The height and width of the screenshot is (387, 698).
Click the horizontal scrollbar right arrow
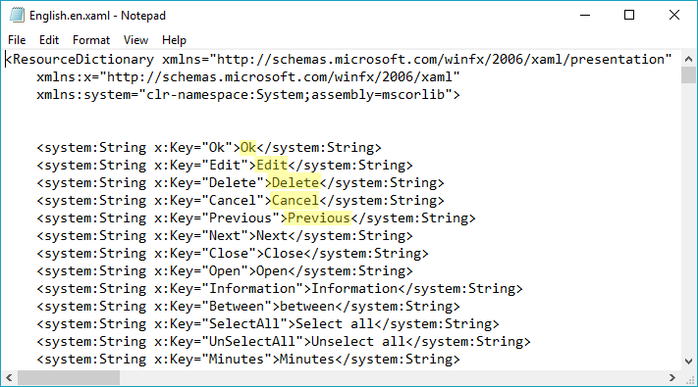[672, 377]
